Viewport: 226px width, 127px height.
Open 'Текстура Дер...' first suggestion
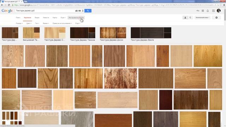[10, 34]
